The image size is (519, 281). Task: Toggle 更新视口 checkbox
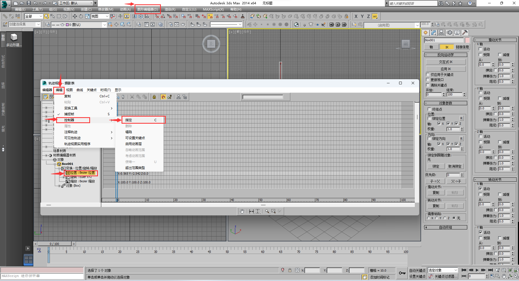[x=428, y=80]
